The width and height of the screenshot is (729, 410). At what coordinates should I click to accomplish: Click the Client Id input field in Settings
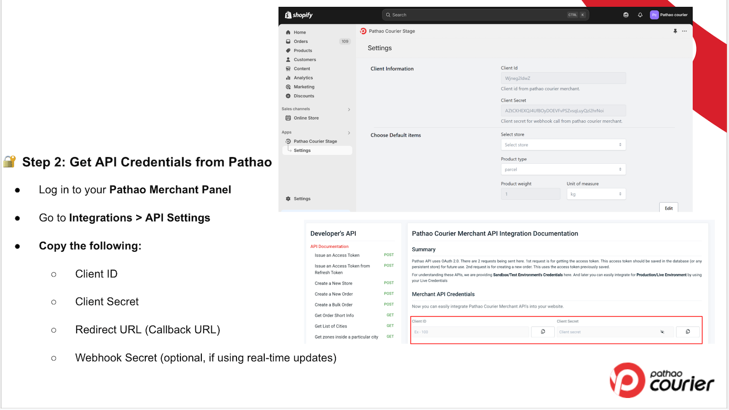click(563, 78)
